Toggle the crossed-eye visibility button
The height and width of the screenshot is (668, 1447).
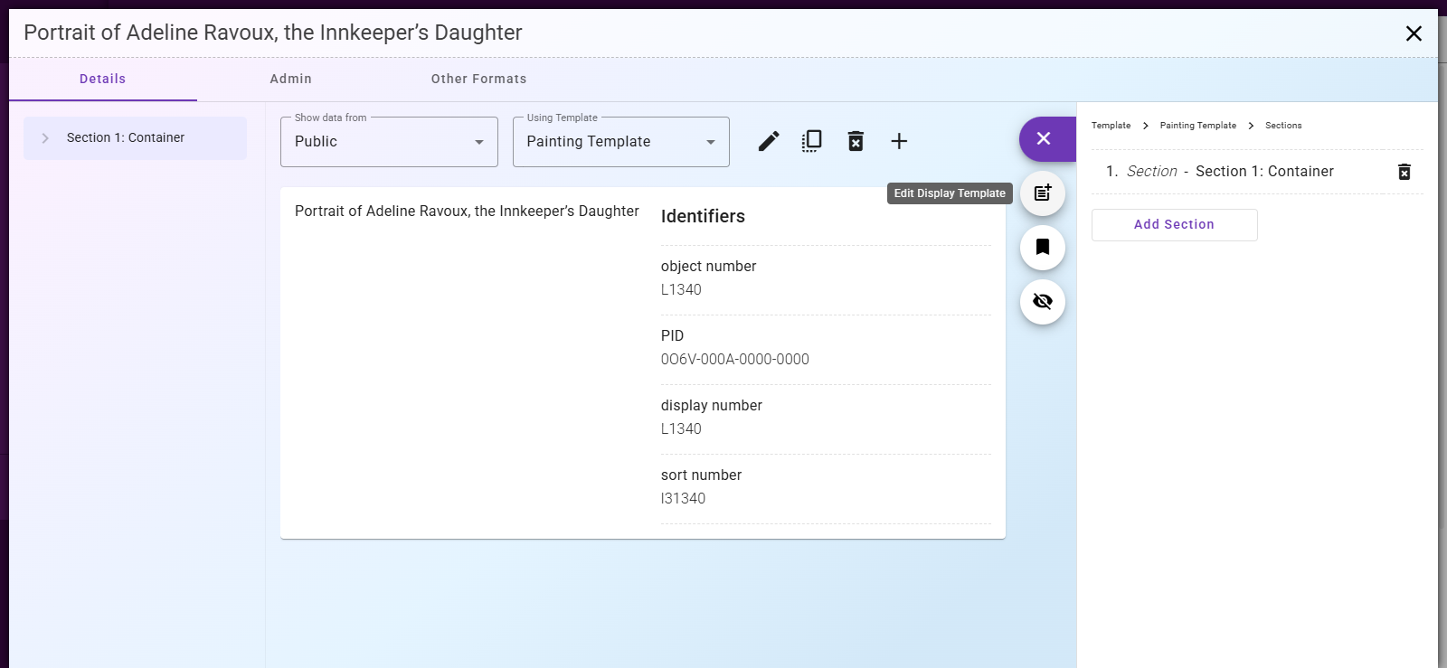pos(1043,302)
